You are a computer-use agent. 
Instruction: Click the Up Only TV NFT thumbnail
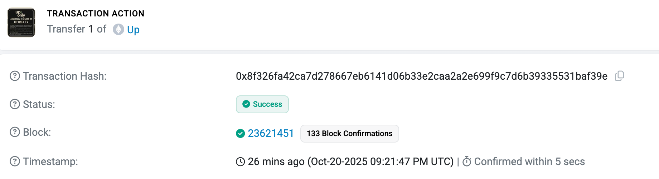click(21, 23)
